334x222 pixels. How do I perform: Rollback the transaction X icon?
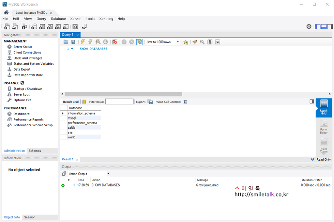(x=132, y=42)
